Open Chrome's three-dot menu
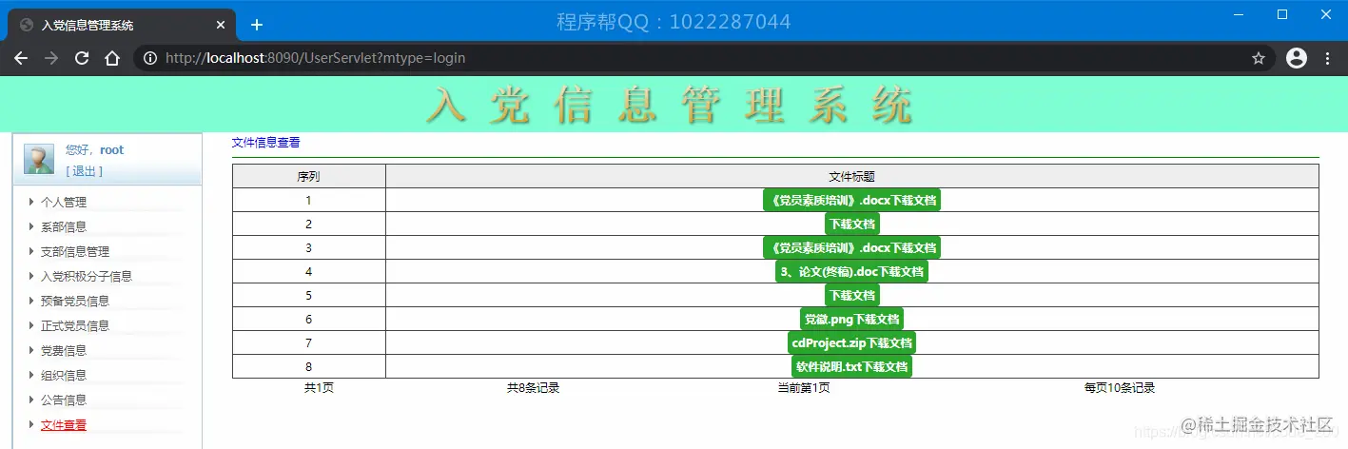This screenshot has width=1348, height=449. (1328, 58)
